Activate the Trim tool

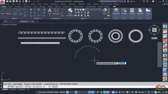pyautogui.click(x=39, y=10)
